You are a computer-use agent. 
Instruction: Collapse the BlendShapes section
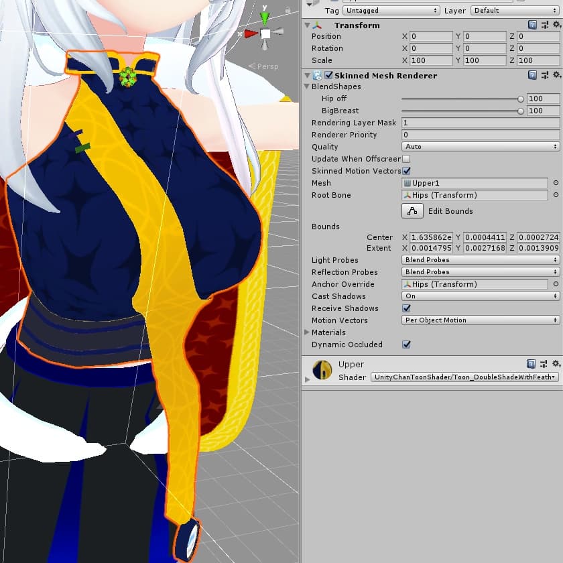(308, 86)
